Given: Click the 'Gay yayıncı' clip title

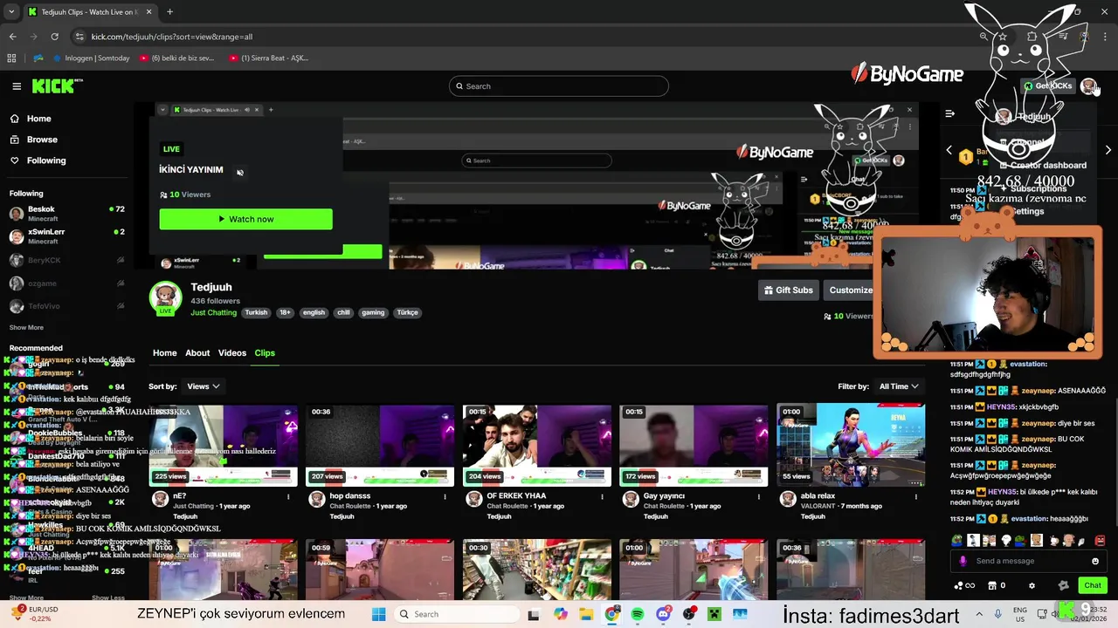Looking at the screenshot, I should coord(664,495).
